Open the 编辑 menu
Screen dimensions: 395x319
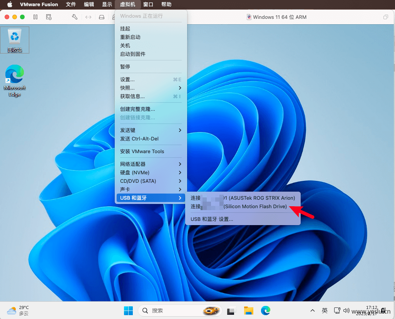click(89, 4)
